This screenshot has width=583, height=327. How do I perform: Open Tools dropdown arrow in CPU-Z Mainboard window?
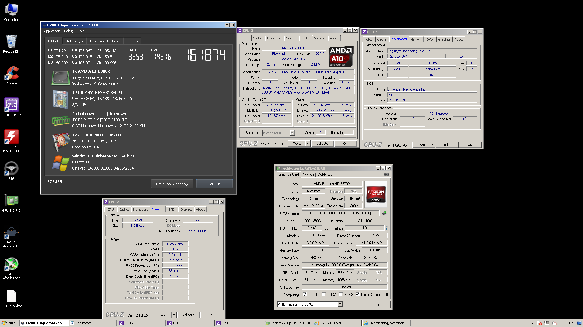(x=432, y=145)
